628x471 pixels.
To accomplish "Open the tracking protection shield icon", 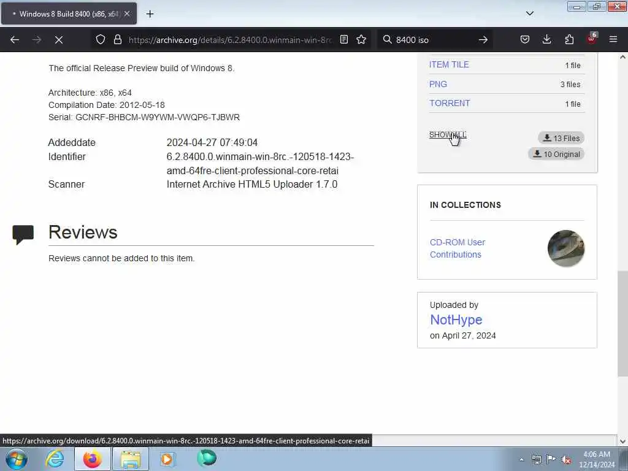I will click(101, 39).
